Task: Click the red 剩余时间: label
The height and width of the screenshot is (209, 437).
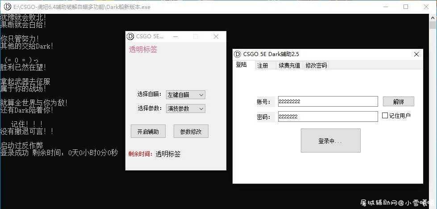Action: coord(141,154)
